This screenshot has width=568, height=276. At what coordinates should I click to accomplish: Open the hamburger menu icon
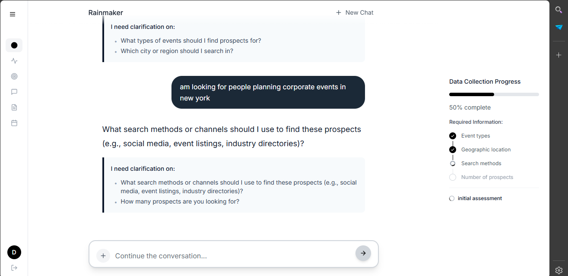click(13, 14)
